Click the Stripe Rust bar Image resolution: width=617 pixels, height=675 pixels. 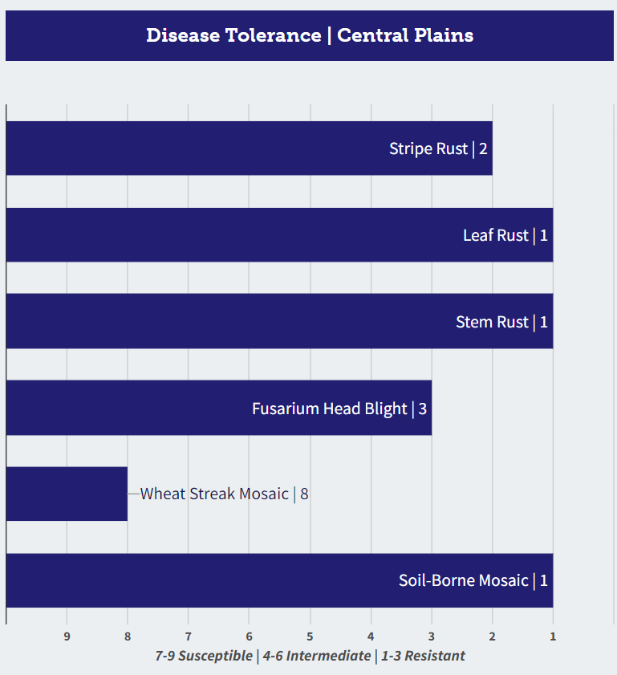[x=249, y=148]
